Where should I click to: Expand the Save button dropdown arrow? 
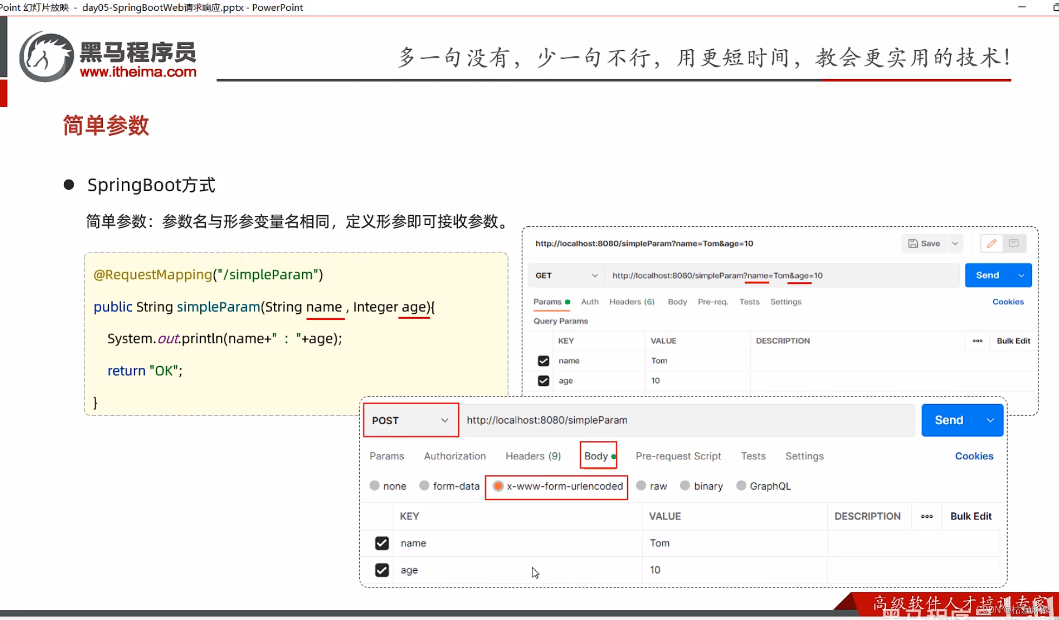tap(955, 243)
